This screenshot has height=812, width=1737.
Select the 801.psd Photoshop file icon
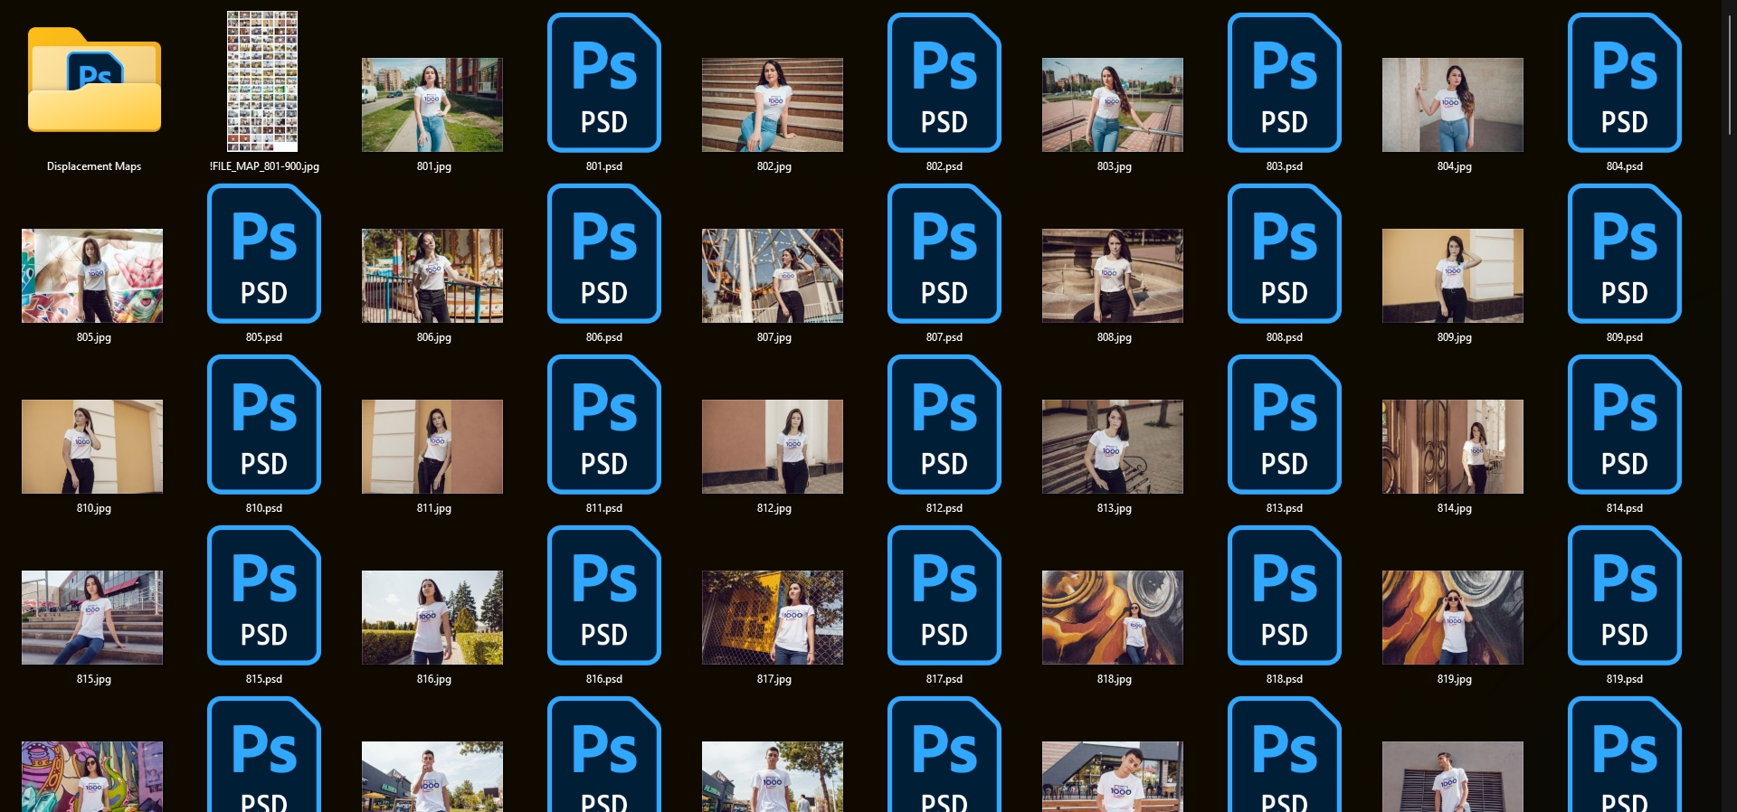pos(604,82)
